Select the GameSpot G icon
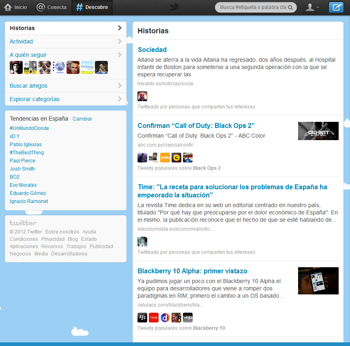 [x=176, y=158]
